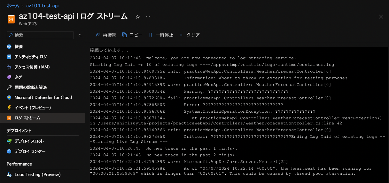This screenshot has height=183, width=389.
Task: Click the Welcome log-streaming service line
Action: tap(193, 58)
